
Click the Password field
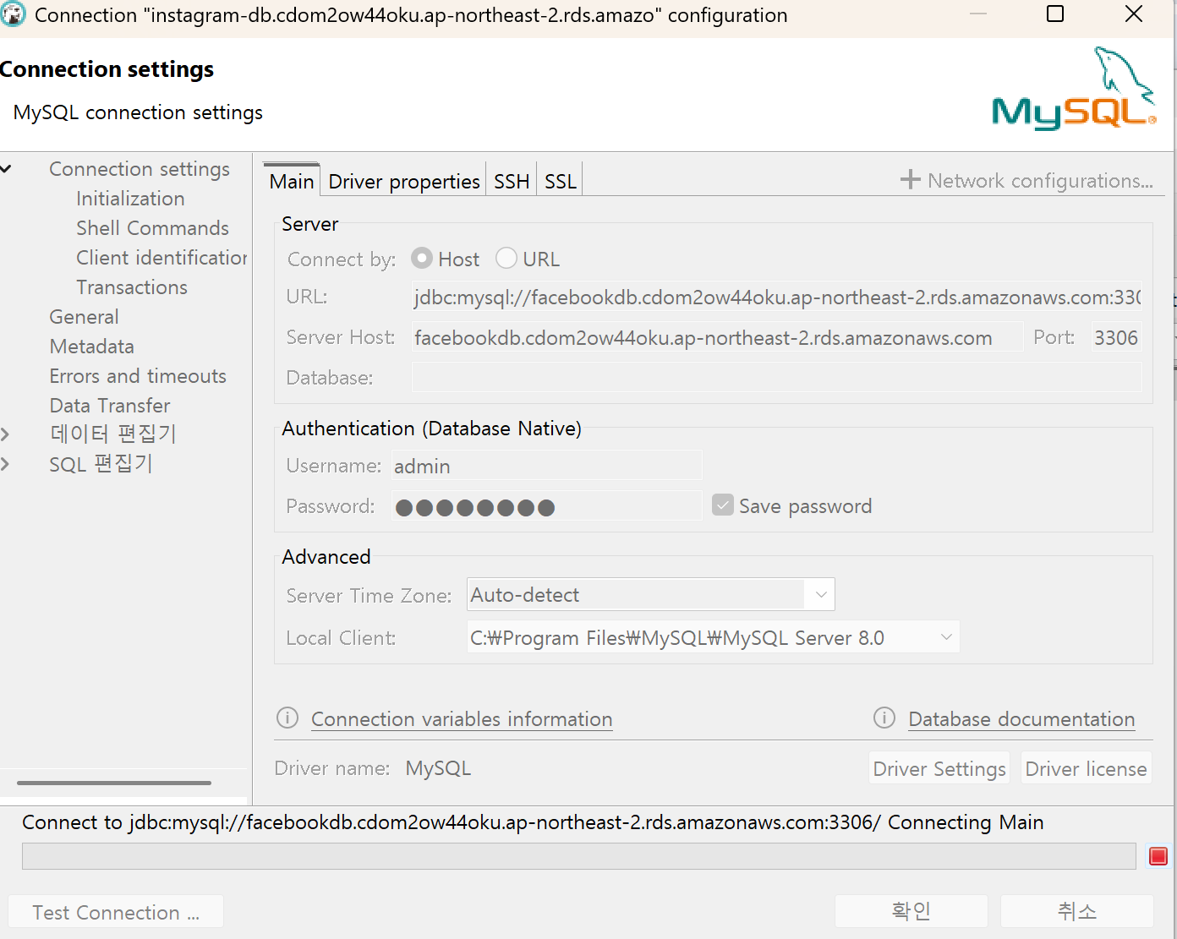pos(546,506)
